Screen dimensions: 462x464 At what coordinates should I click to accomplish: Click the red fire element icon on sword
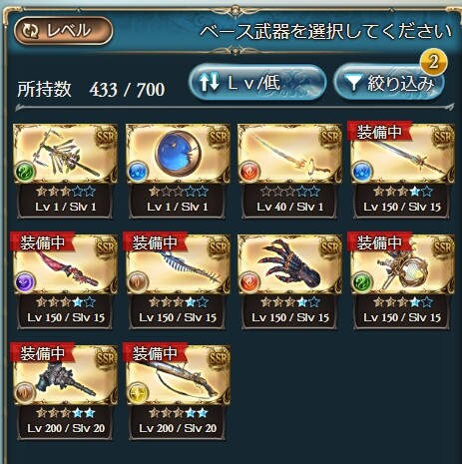[x=249, y=173]
